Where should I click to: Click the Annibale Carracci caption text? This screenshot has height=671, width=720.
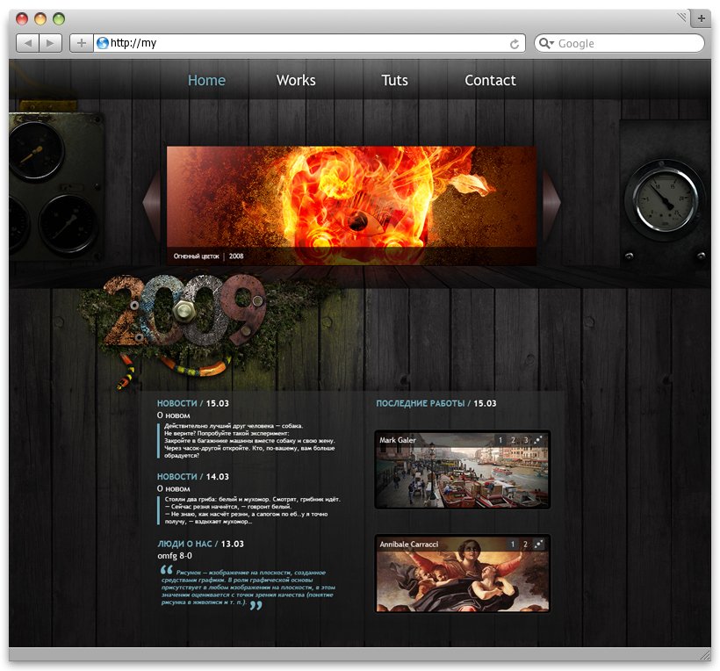pyautogui.click(x=408, y=545)
